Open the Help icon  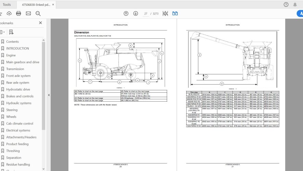(x=286, y=5)
